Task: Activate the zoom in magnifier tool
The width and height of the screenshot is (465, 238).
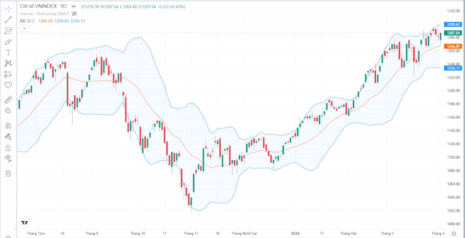Action: pos(8,111)
